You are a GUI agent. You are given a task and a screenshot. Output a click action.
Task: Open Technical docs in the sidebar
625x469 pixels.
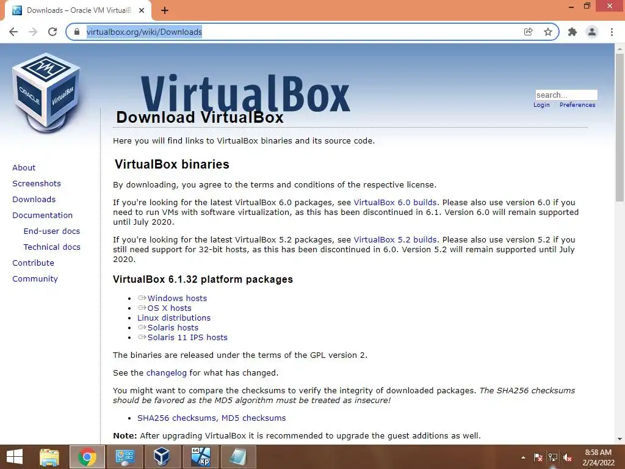(x=52, y=247)
